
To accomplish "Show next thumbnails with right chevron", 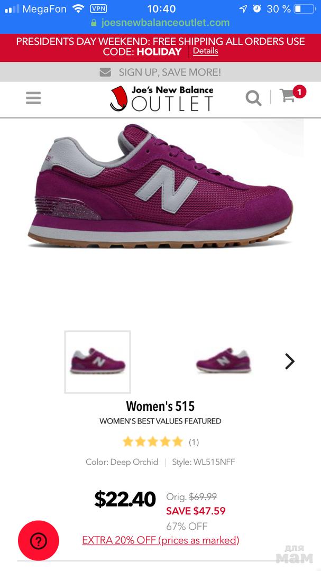I will pyautogui.click(x=290, y=361).
